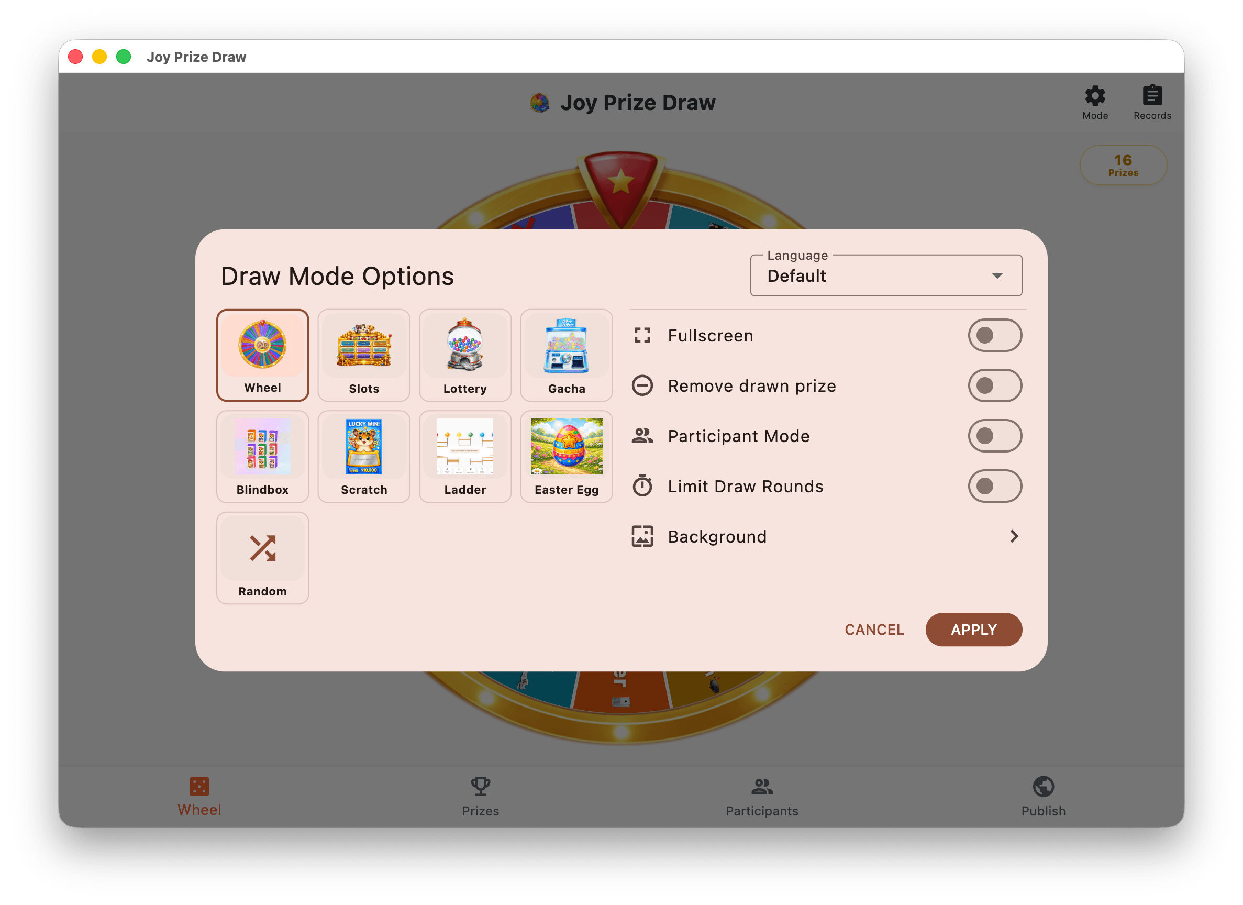Open the Records clipboard icon

[1151, 102]
